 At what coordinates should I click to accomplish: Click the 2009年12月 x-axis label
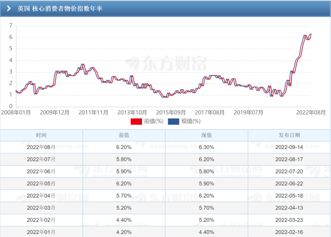(55, 112)
